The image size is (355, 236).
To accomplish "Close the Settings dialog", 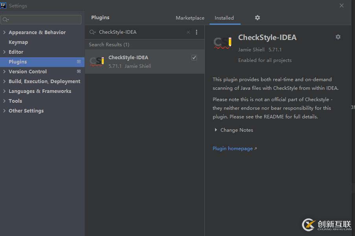I will click(341, 5).
